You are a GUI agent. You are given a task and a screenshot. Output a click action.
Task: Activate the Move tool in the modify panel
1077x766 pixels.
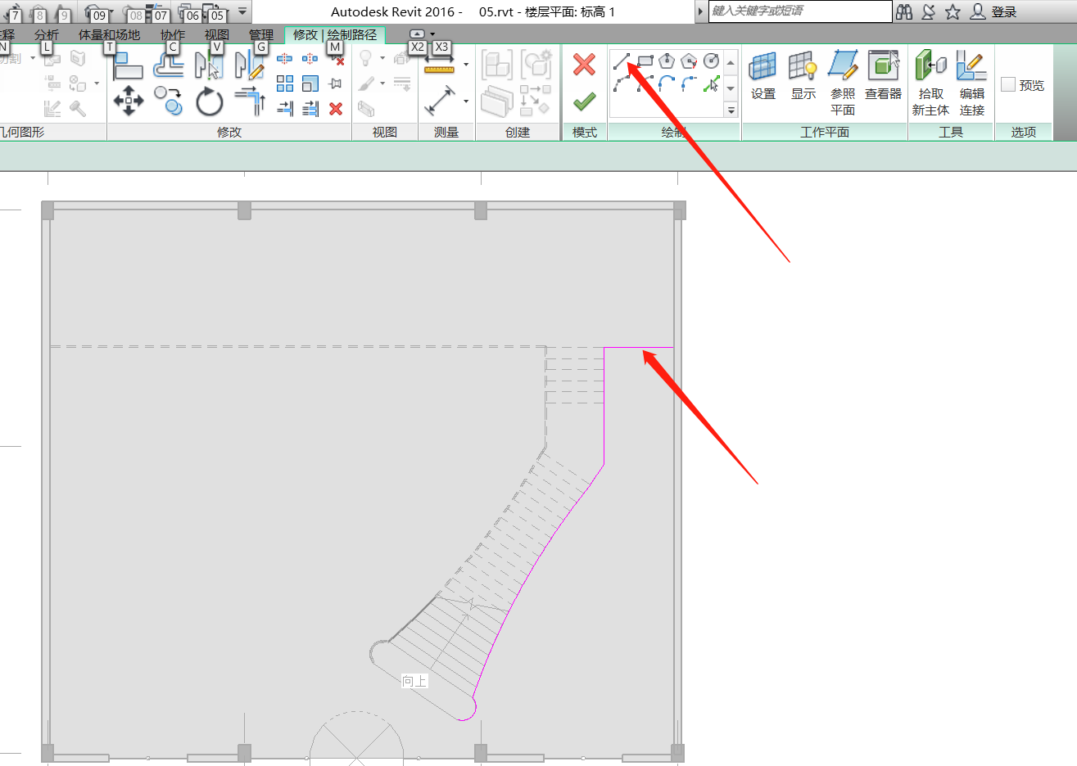click(x=129, y=101)
